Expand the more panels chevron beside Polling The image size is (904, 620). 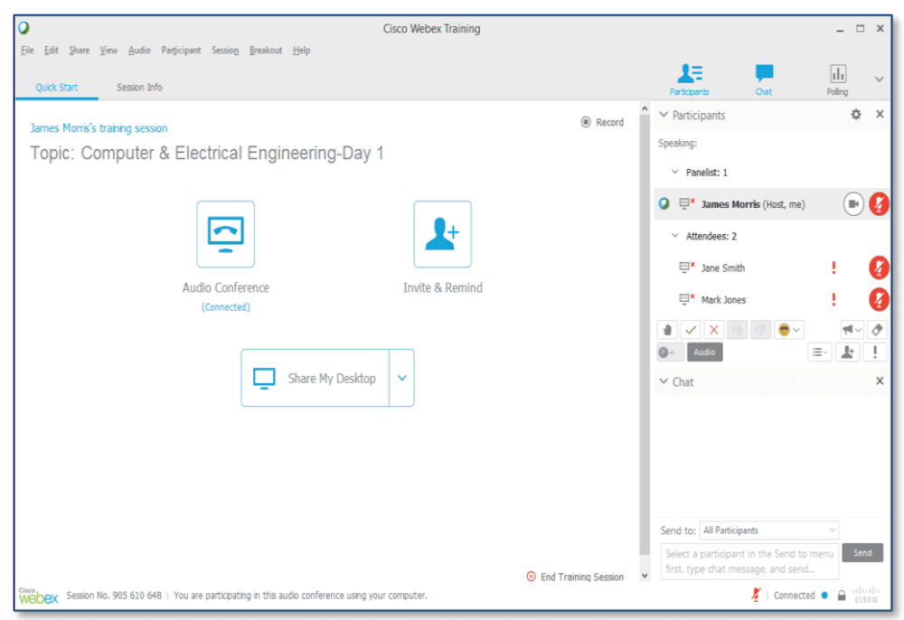(x=879, y=79)
